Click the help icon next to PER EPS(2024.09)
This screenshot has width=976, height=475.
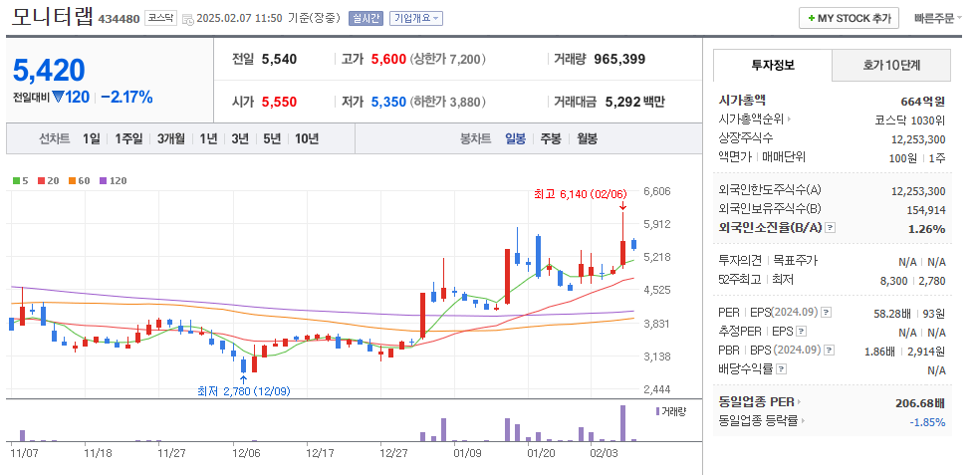tap(826, 312)
